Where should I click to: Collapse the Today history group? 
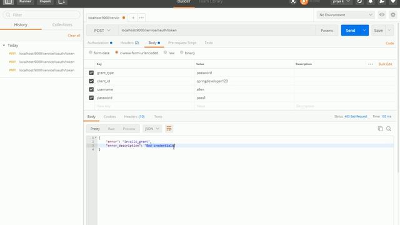tap(4, 46)
